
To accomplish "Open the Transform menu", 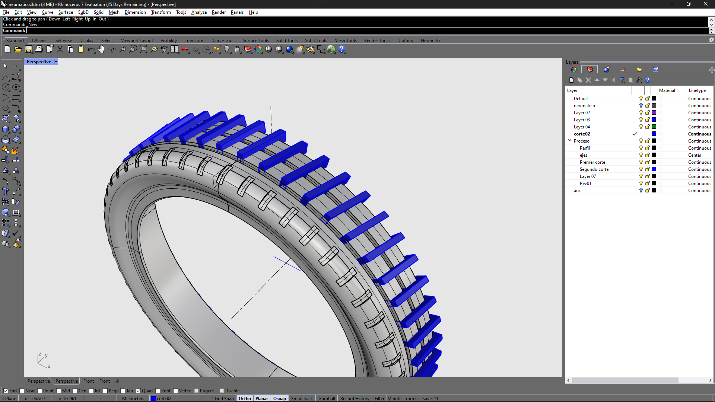I will pos(161,12).
